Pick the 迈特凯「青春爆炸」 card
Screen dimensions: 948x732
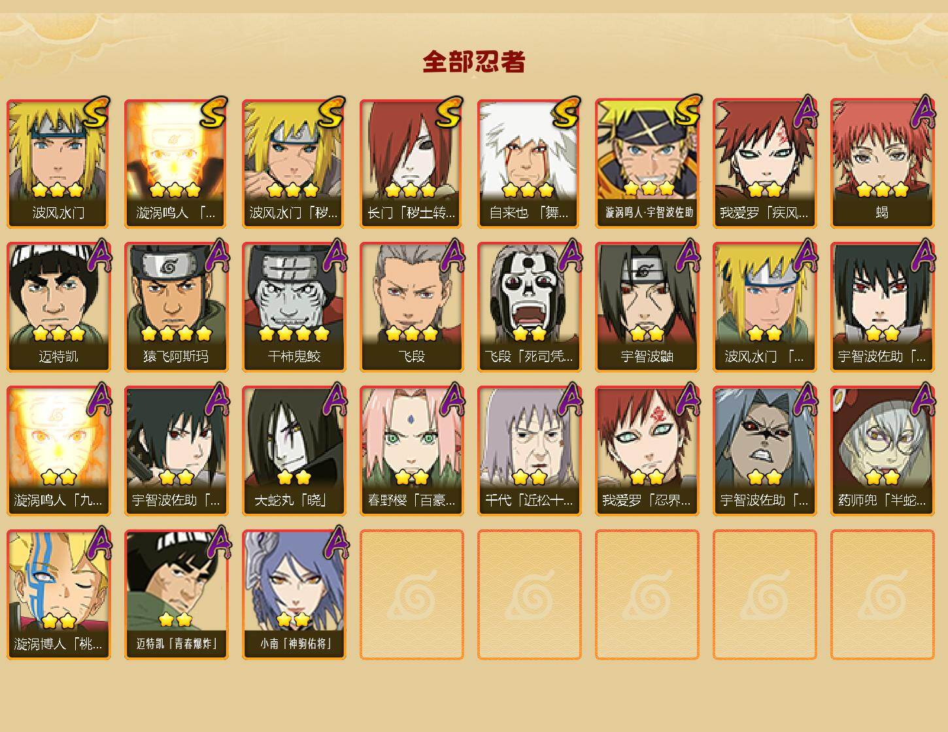[x=176, y=595]
